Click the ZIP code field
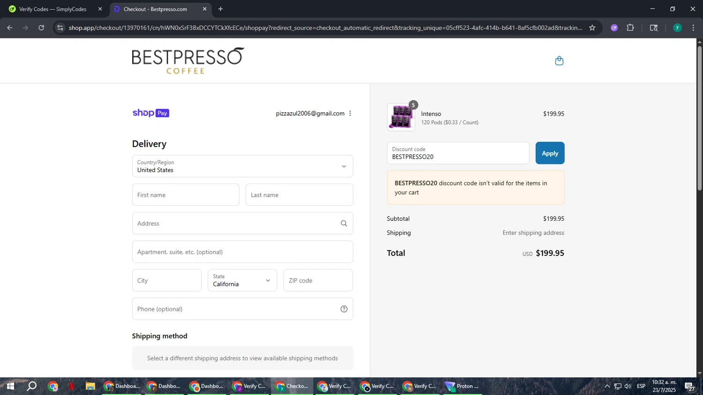The image size is (703, 395). tap(318, 280)
